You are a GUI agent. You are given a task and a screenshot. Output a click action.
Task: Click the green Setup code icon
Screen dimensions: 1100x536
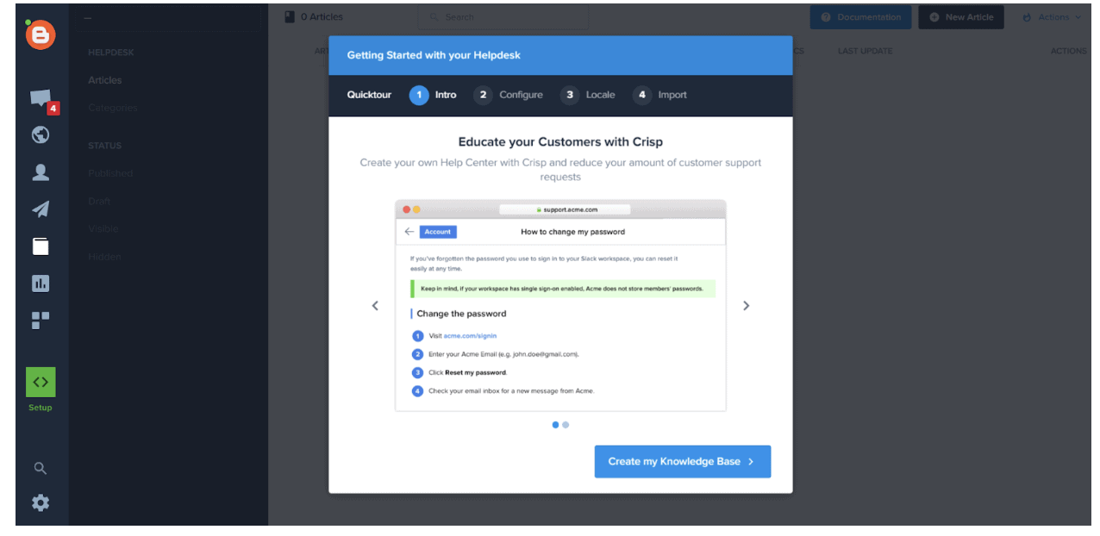[41, 382]
